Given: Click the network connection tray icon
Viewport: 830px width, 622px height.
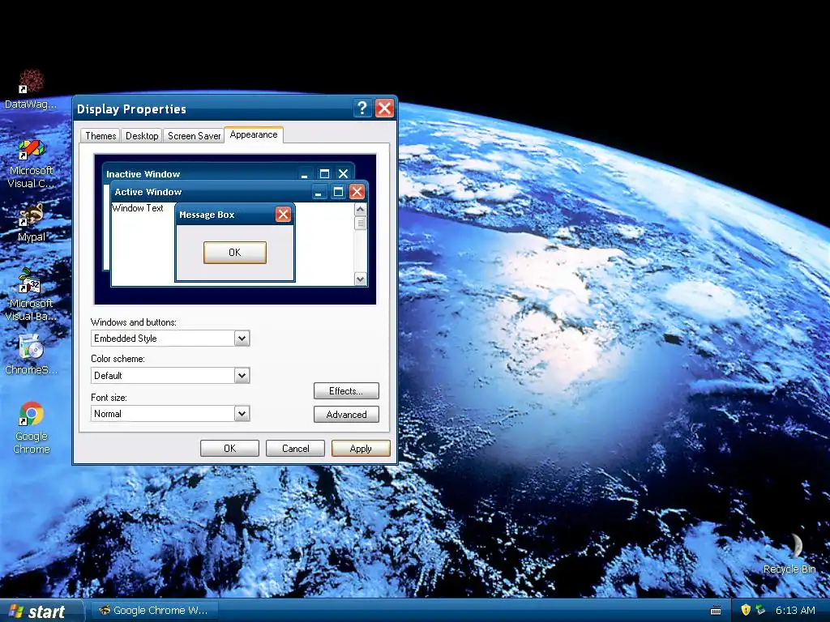Looking at the screenshot, I should pos(760,610).
